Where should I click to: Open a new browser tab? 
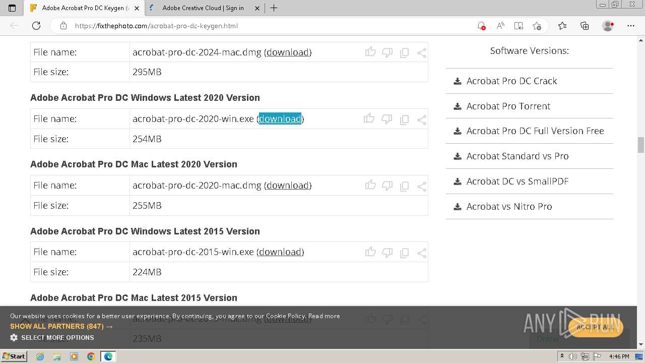point(274,8)
